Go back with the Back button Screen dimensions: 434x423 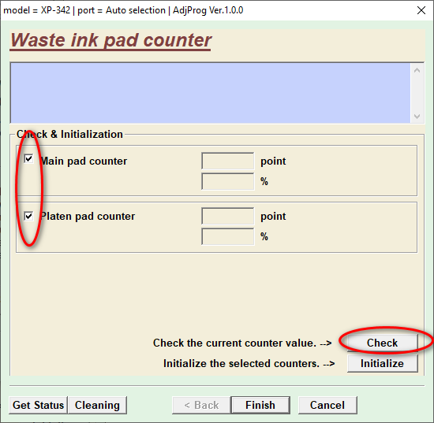pos(201,405)
